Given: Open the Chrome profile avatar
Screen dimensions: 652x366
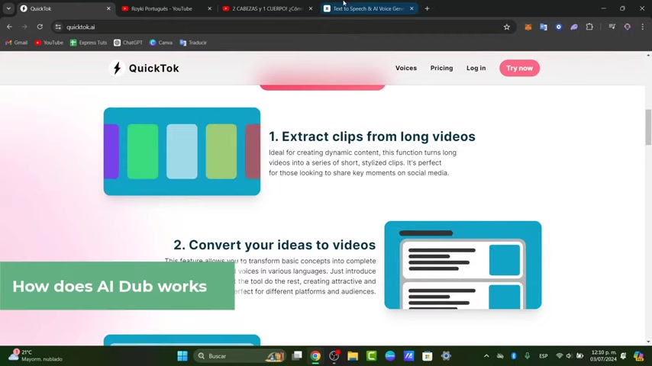Looking at the screenshot, I should coord(628,27).
